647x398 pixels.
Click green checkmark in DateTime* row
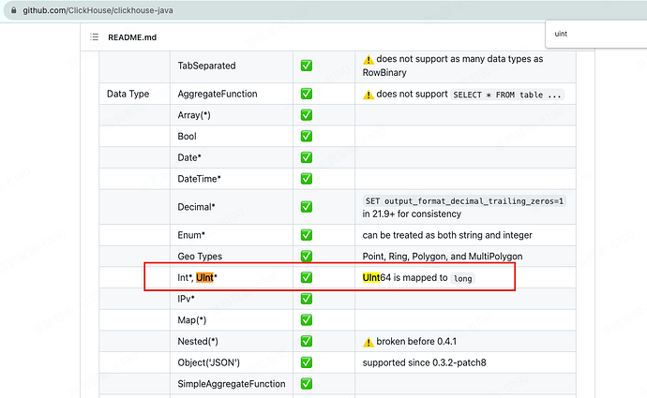tap(307, 179)
